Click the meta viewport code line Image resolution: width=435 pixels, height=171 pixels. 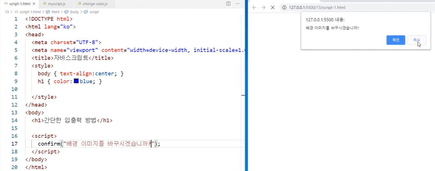click(139, 50)
